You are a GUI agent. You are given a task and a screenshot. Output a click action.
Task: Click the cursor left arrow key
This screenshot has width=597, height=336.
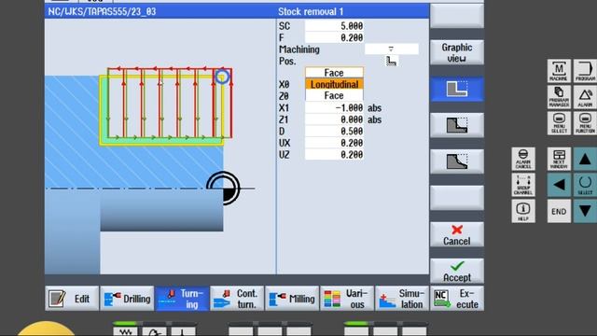coord(559,185)
